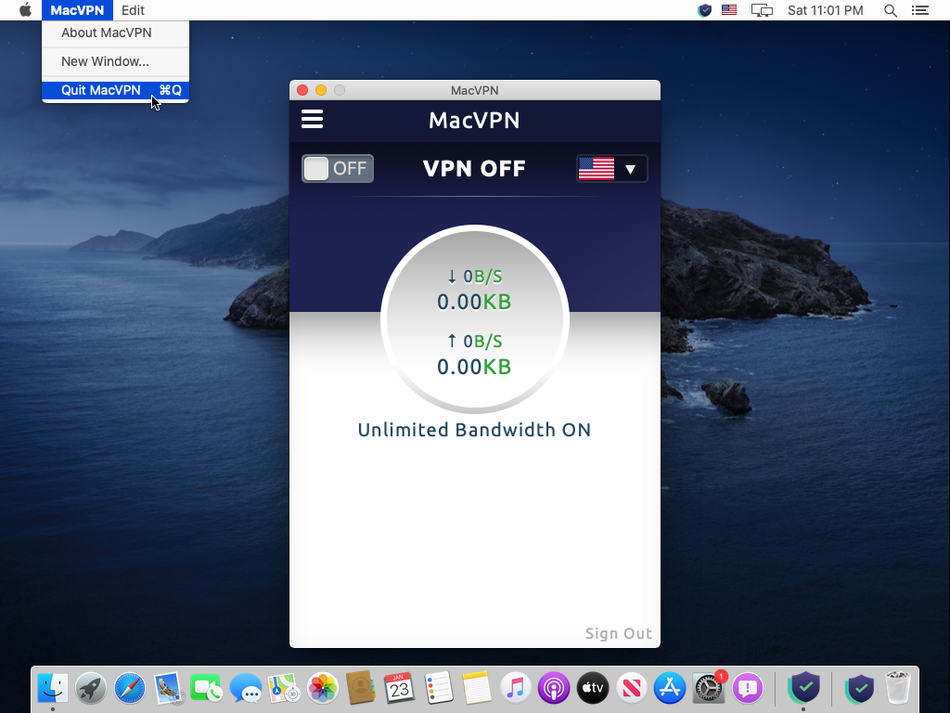Toggle the VPN OFF switch on

338,168
